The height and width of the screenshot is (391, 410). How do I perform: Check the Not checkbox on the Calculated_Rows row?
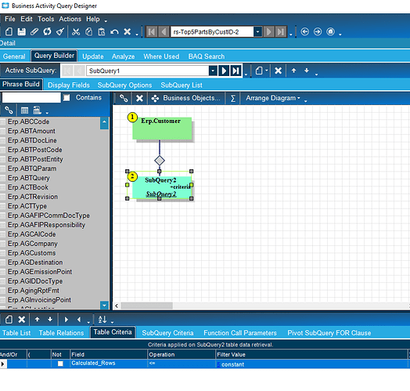(60, 364)
